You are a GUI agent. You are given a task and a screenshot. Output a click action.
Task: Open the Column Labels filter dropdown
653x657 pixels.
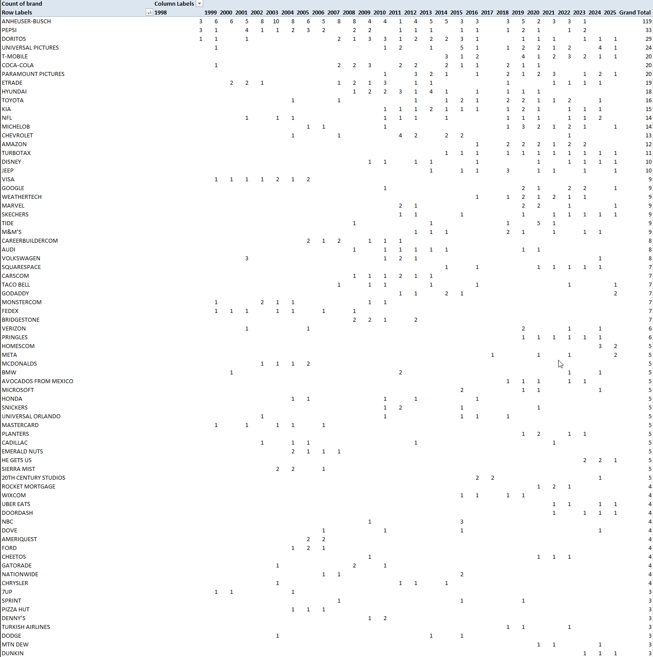click(x=199, y=4)
